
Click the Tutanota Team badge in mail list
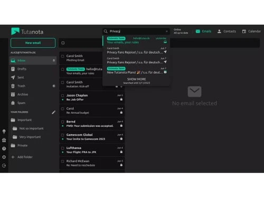coord(76,69)
